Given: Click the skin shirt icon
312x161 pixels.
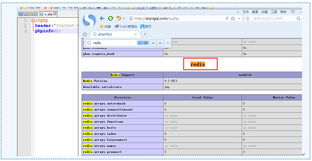Looking at the screenshot, I should point(293,12).
